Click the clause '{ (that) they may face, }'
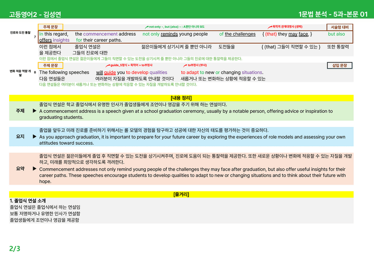 (x=287, y=34)
